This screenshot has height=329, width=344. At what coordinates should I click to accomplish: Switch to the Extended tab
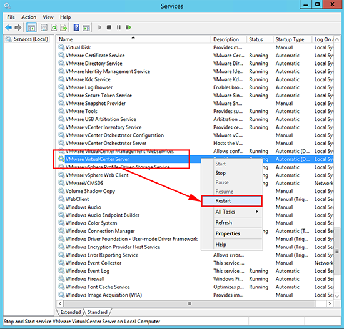(71, 312)
